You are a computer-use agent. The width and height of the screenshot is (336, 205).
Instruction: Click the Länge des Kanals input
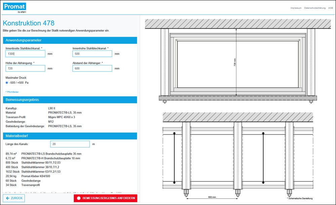click(x=70, y=144)
